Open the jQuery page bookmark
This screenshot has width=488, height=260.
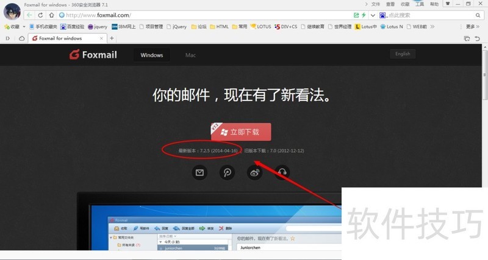[x=176, y=27]
